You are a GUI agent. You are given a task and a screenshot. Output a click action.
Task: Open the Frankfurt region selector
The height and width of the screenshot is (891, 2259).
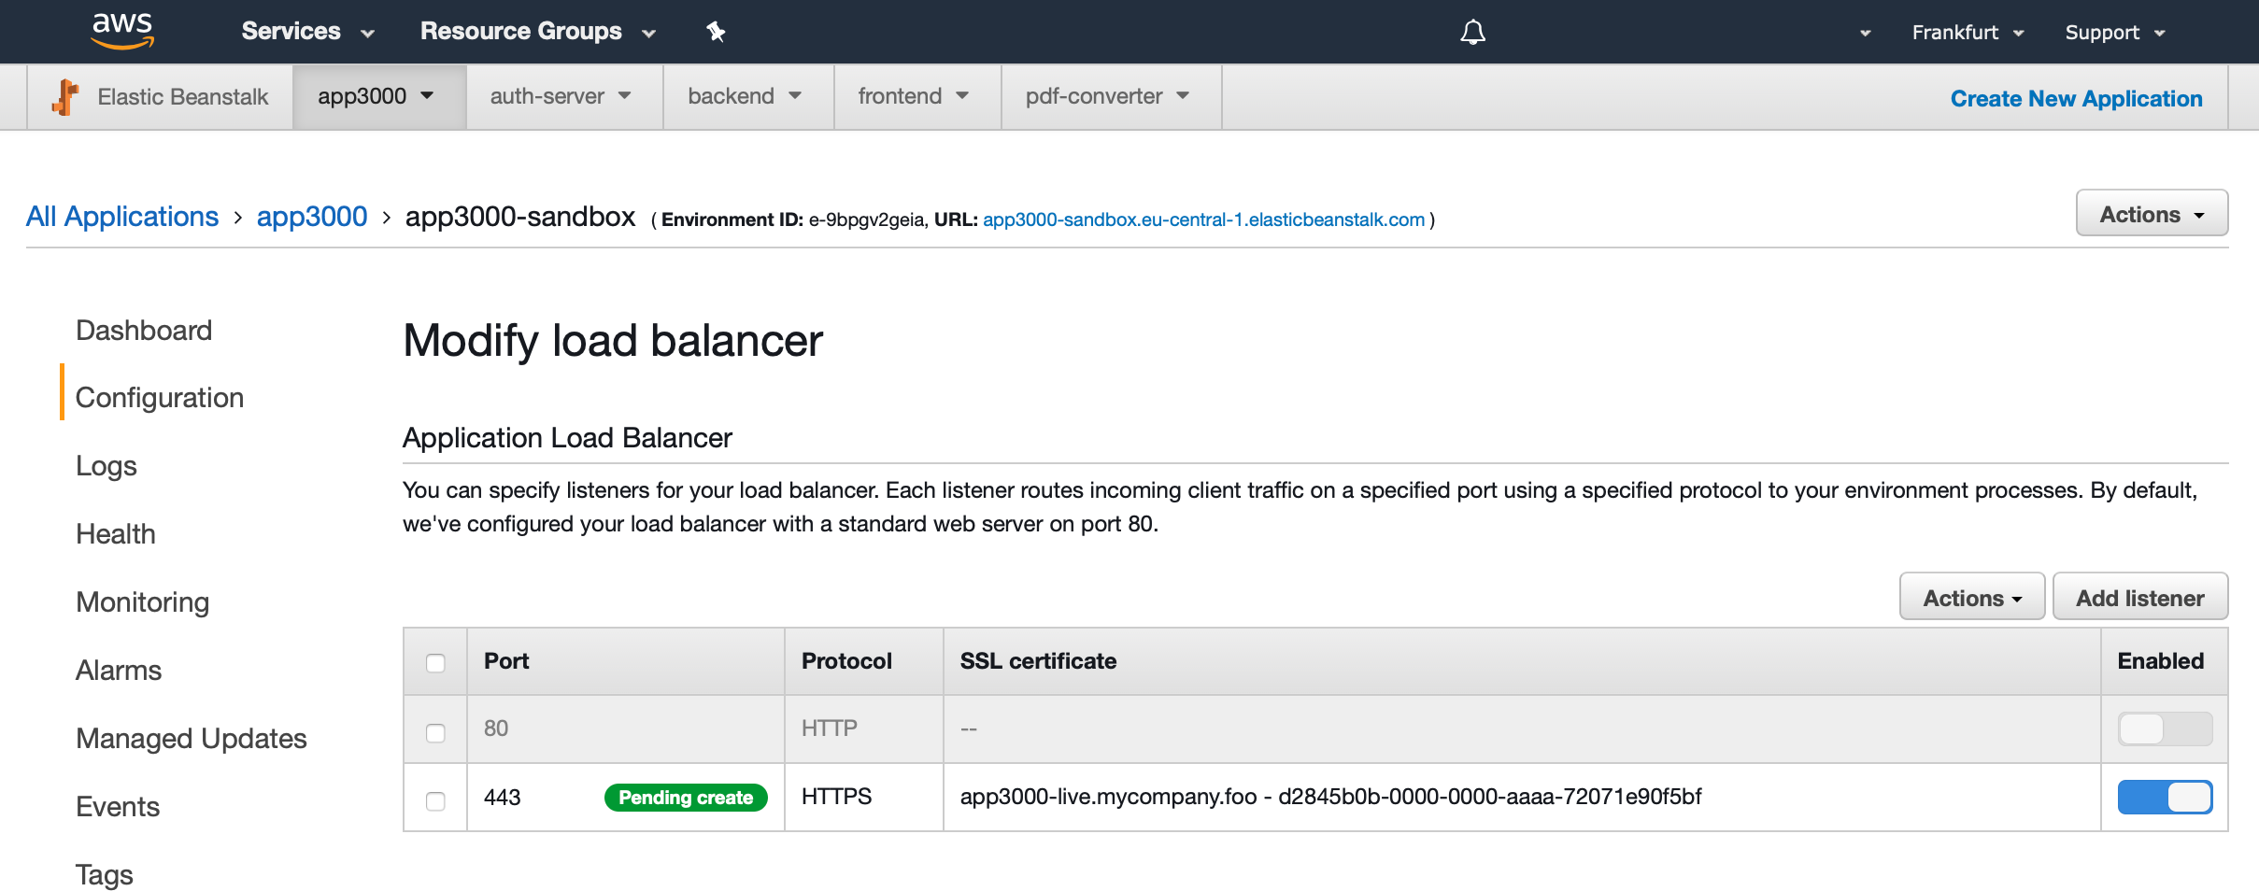click(1968, 33)
